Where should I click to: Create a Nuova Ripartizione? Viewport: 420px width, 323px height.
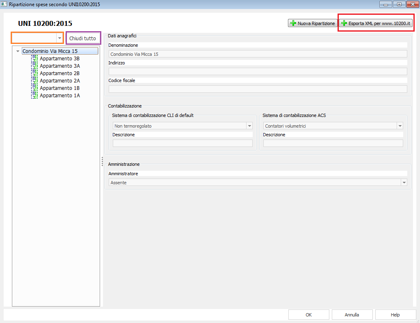pos(312,23)
